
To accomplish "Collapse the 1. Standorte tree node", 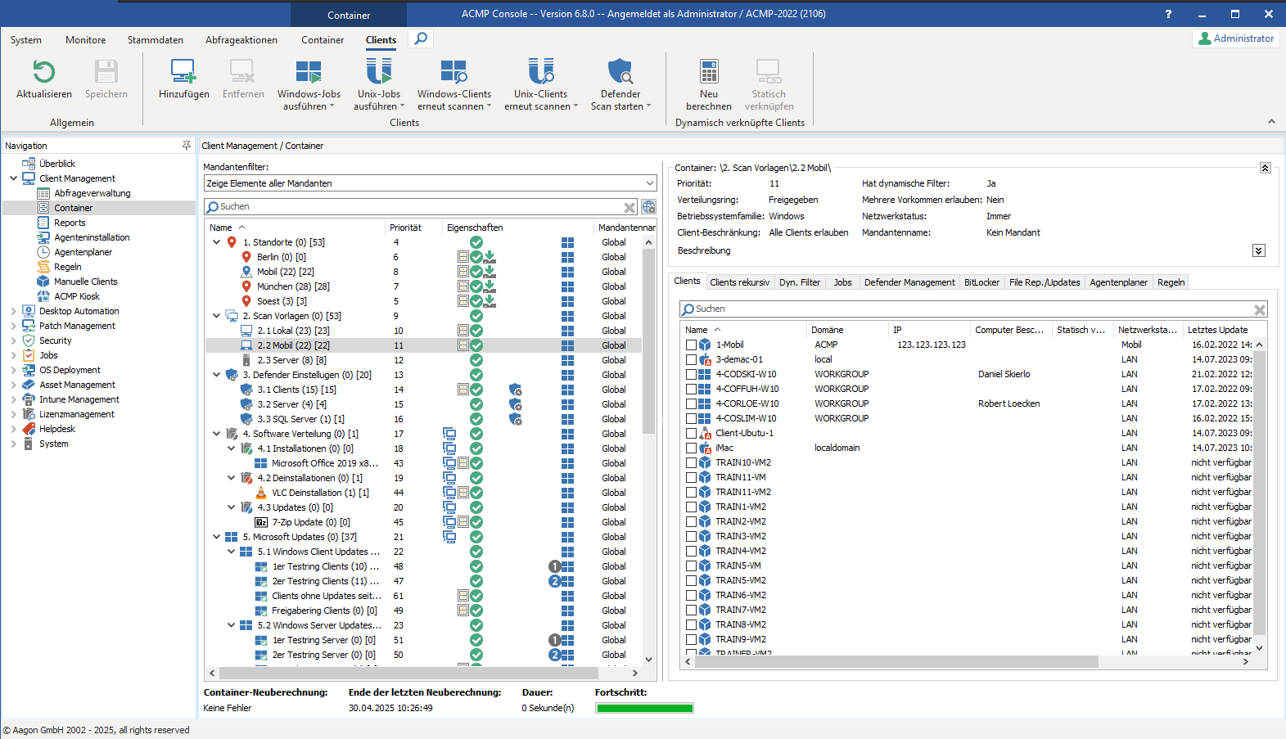I will pyautogui.click(x=216, y=242).
